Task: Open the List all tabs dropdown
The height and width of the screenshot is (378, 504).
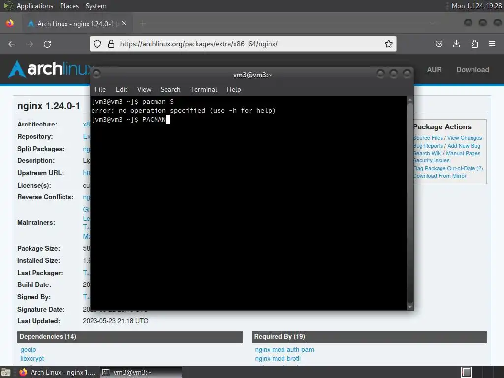Action: [432, 23]
